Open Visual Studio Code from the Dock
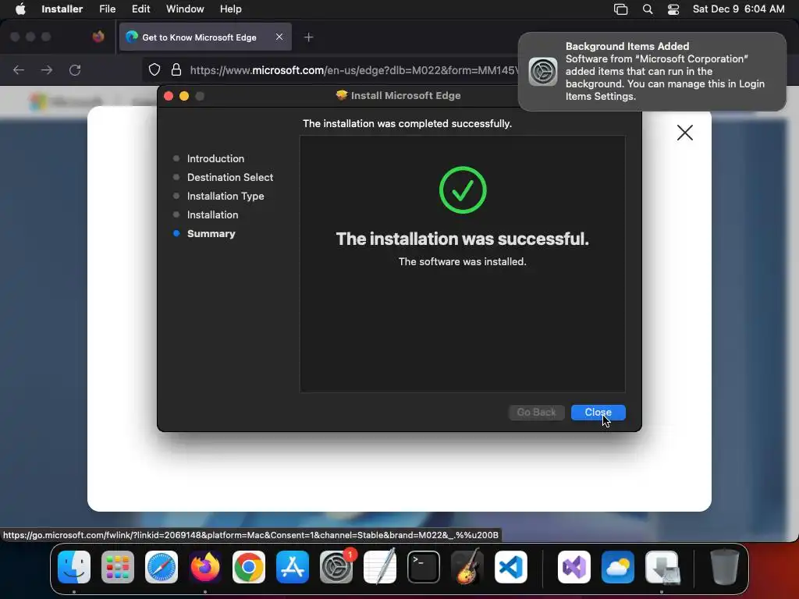The height and width of the screenshot is (599, 799). tap(511, 567)
